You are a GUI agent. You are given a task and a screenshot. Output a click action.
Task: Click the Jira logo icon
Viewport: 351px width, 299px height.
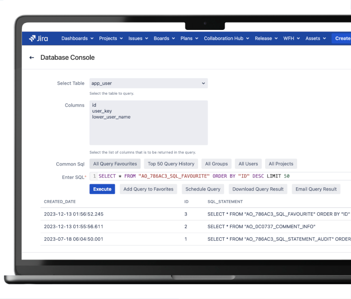coord(32,38)
